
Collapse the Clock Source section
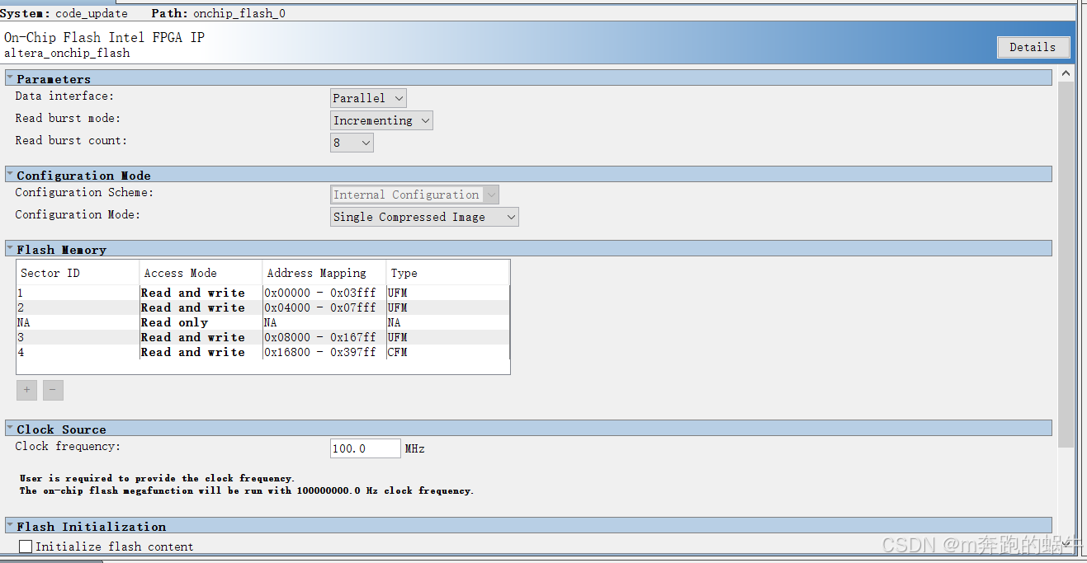click(x=9, y=429)
